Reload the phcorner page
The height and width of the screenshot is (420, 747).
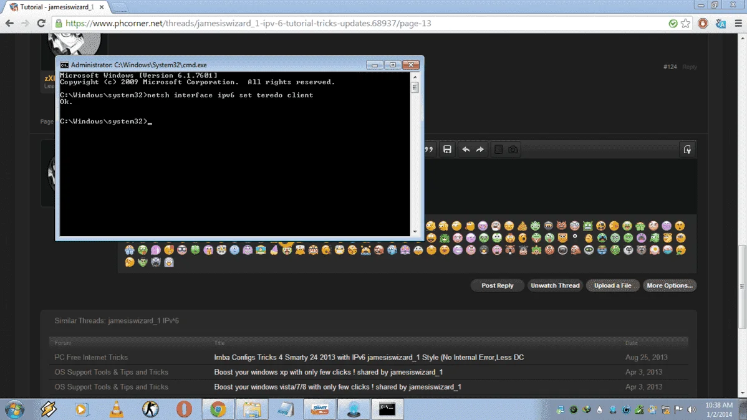click(41, 23)
